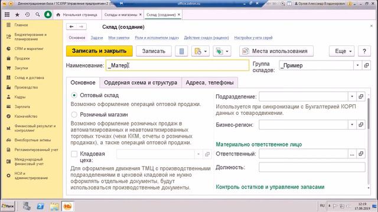Open Настройки учета серий link
Image resolution: width=378 pixels, height=212 pixels.
click(253, 38)
